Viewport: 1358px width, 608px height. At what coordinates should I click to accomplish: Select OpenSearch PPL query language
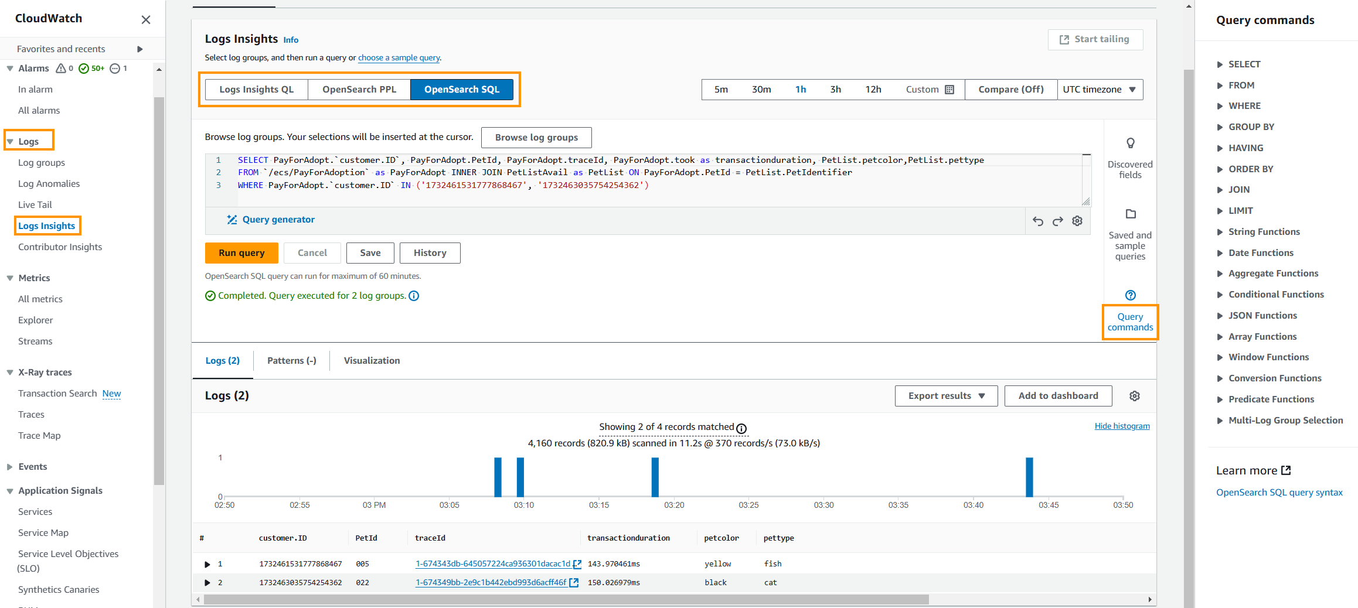click(x=359, y=90)
